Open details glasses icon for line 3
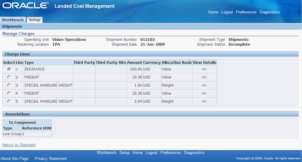Screen dimensions: 302x162 click(204, 85)
